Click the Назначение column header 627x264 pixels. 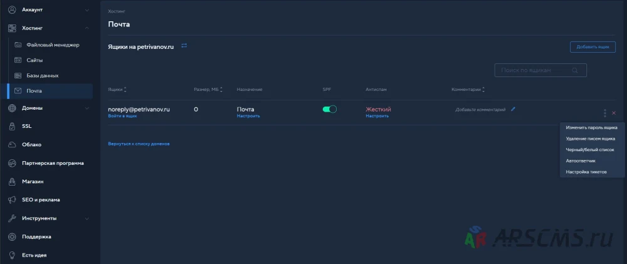pos(250,90)
